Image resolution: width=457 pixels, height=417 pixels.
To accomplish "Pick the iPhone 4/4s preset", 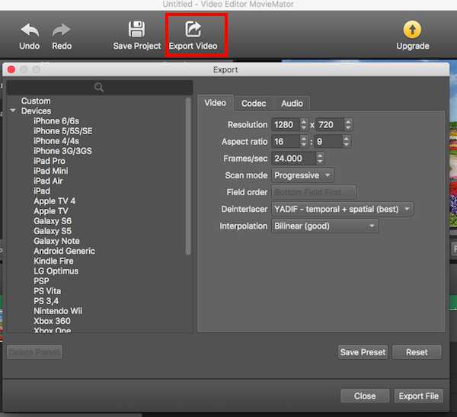I will click(x=56, y=141).
